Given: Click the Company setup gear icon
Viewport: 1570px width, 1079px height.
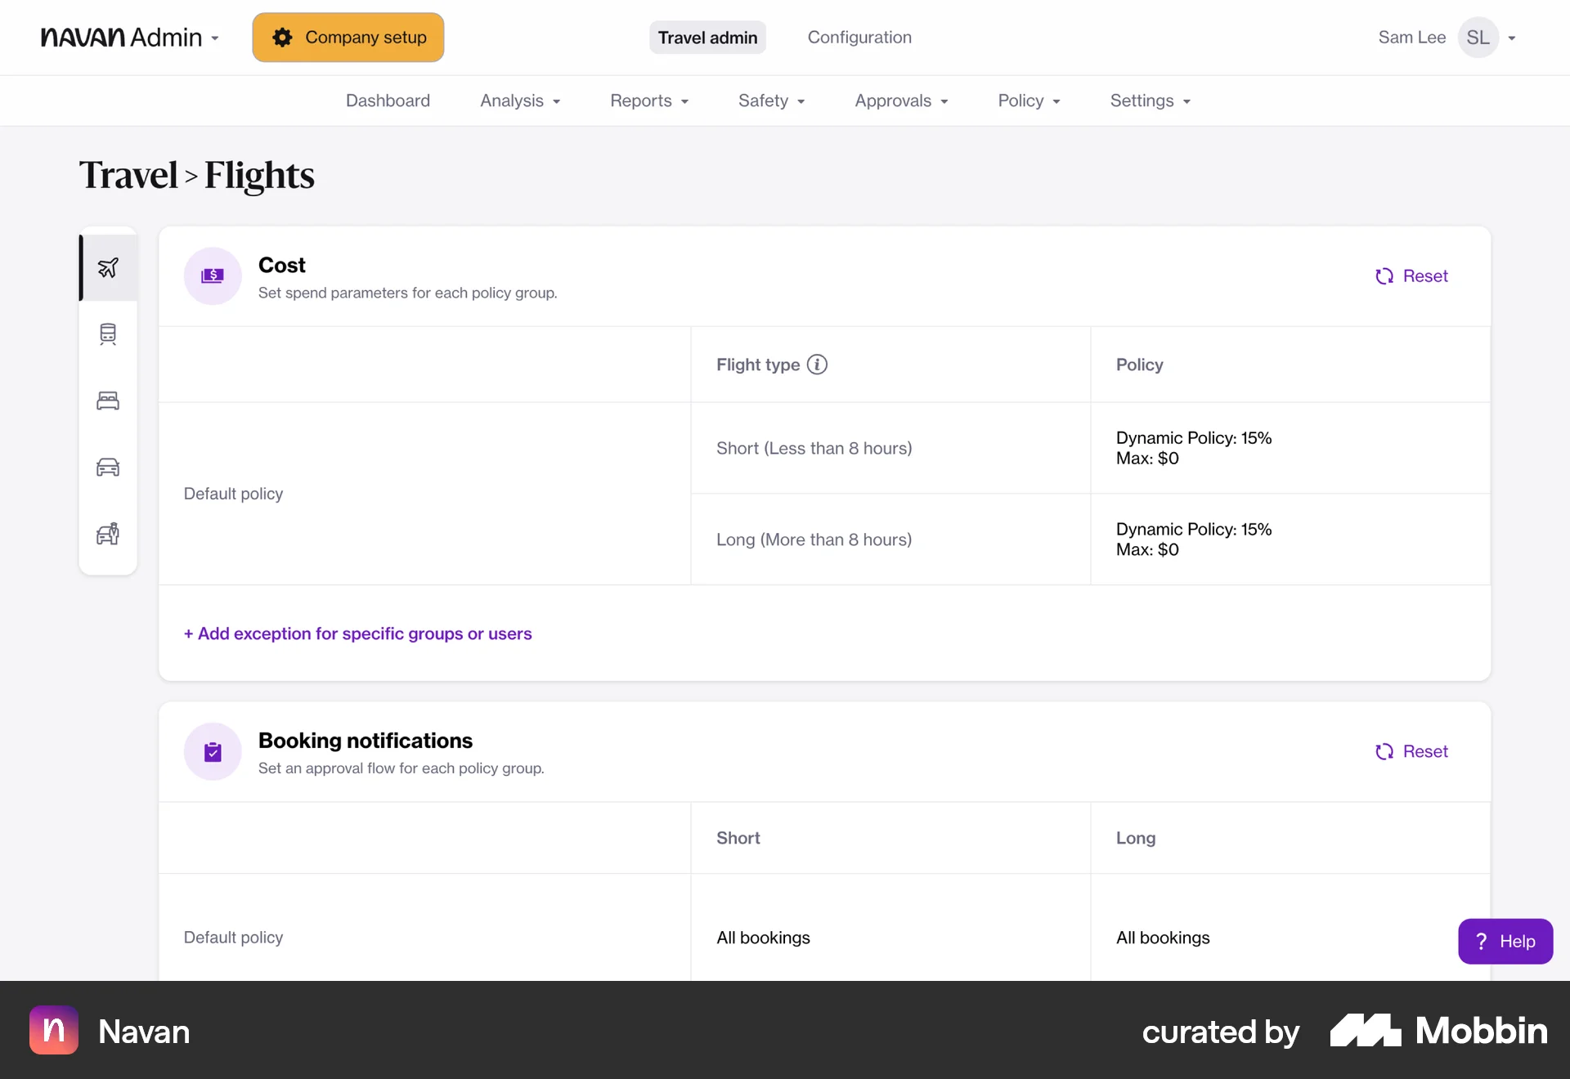Looking at the screenshot, I should click(282, 37).
